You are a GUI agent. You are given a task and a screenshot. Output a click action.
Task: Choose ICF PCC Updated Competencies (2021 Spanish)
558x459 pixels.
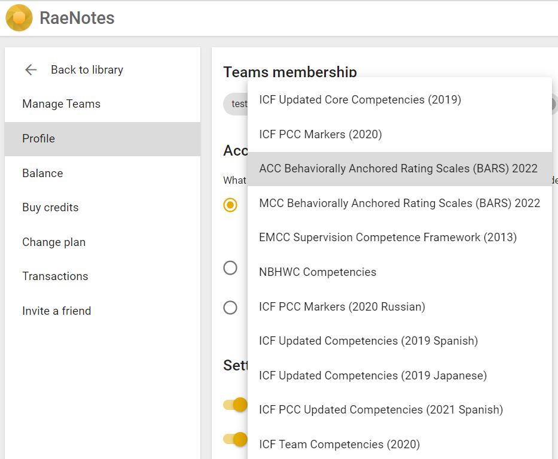coord(400,410)
